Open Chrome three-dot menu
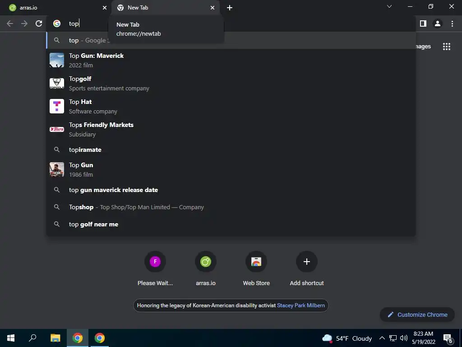 452,23
